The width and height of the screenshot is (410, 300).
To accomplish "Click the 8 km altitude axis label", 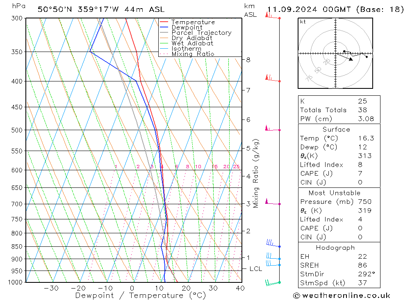I will click(248, 60).
